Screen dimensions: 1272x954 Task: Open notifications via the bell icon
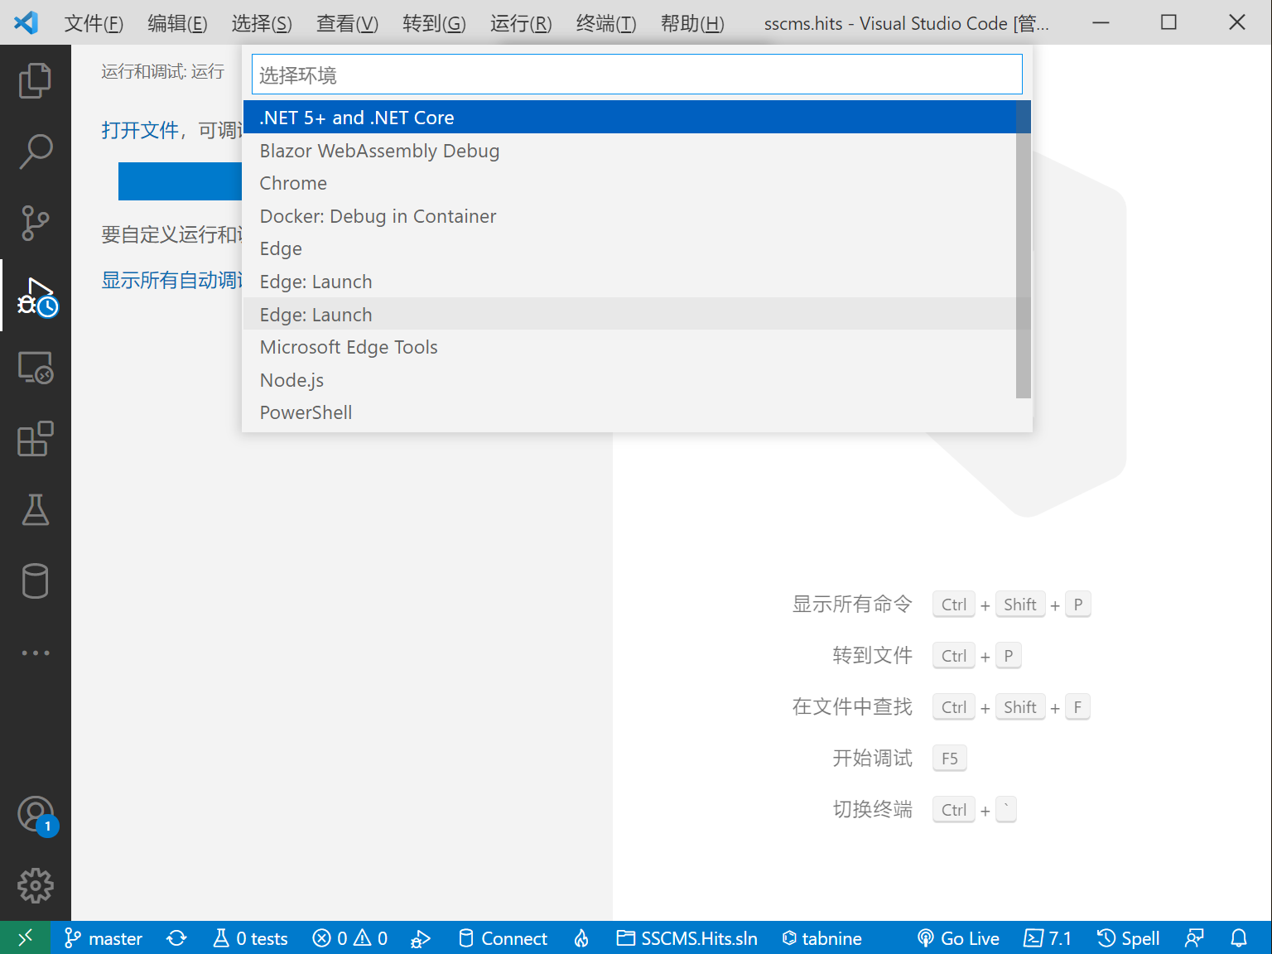coord(1239,937)
